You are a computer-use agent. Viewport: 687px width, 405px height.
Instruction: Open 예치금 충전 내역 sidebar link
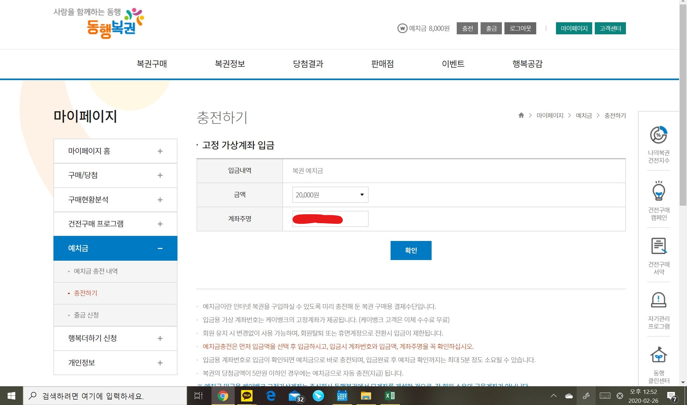coord(96,271)
